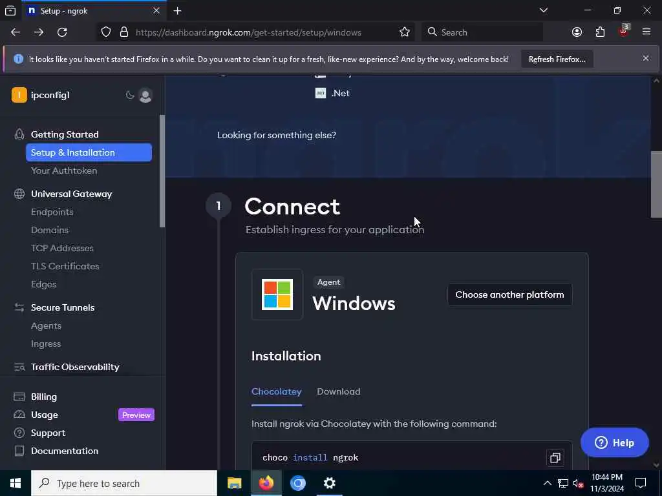
Task: Go back to the previous page
Action: coord(16,32)
